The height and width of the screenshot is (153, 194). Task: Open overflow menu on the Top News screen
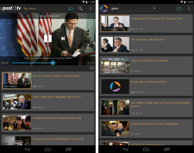pos(90,8)
